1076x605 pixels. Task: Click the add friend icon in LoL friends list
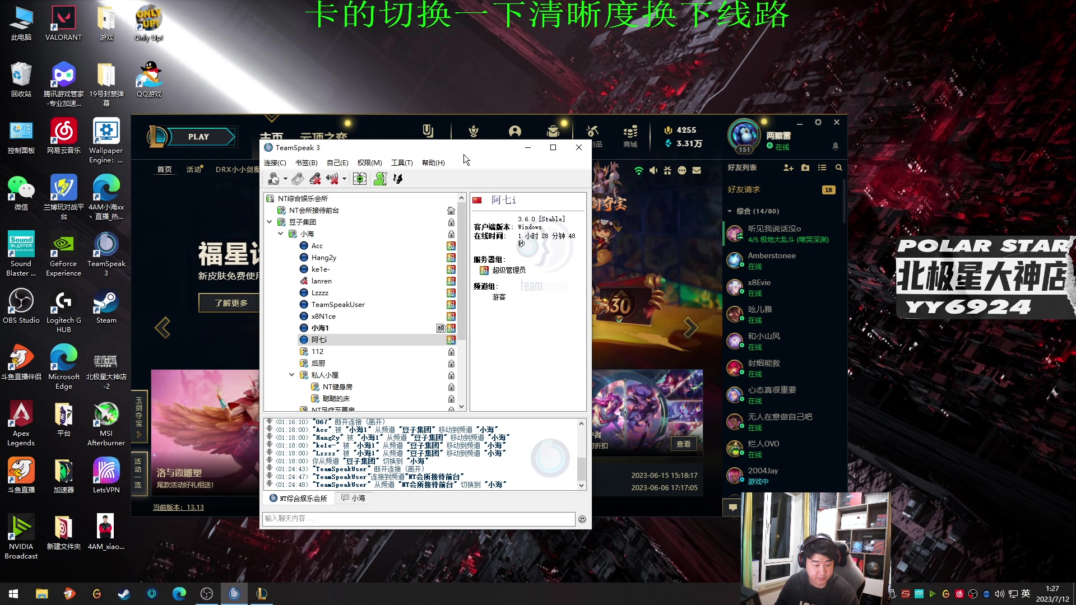[789, 168]
